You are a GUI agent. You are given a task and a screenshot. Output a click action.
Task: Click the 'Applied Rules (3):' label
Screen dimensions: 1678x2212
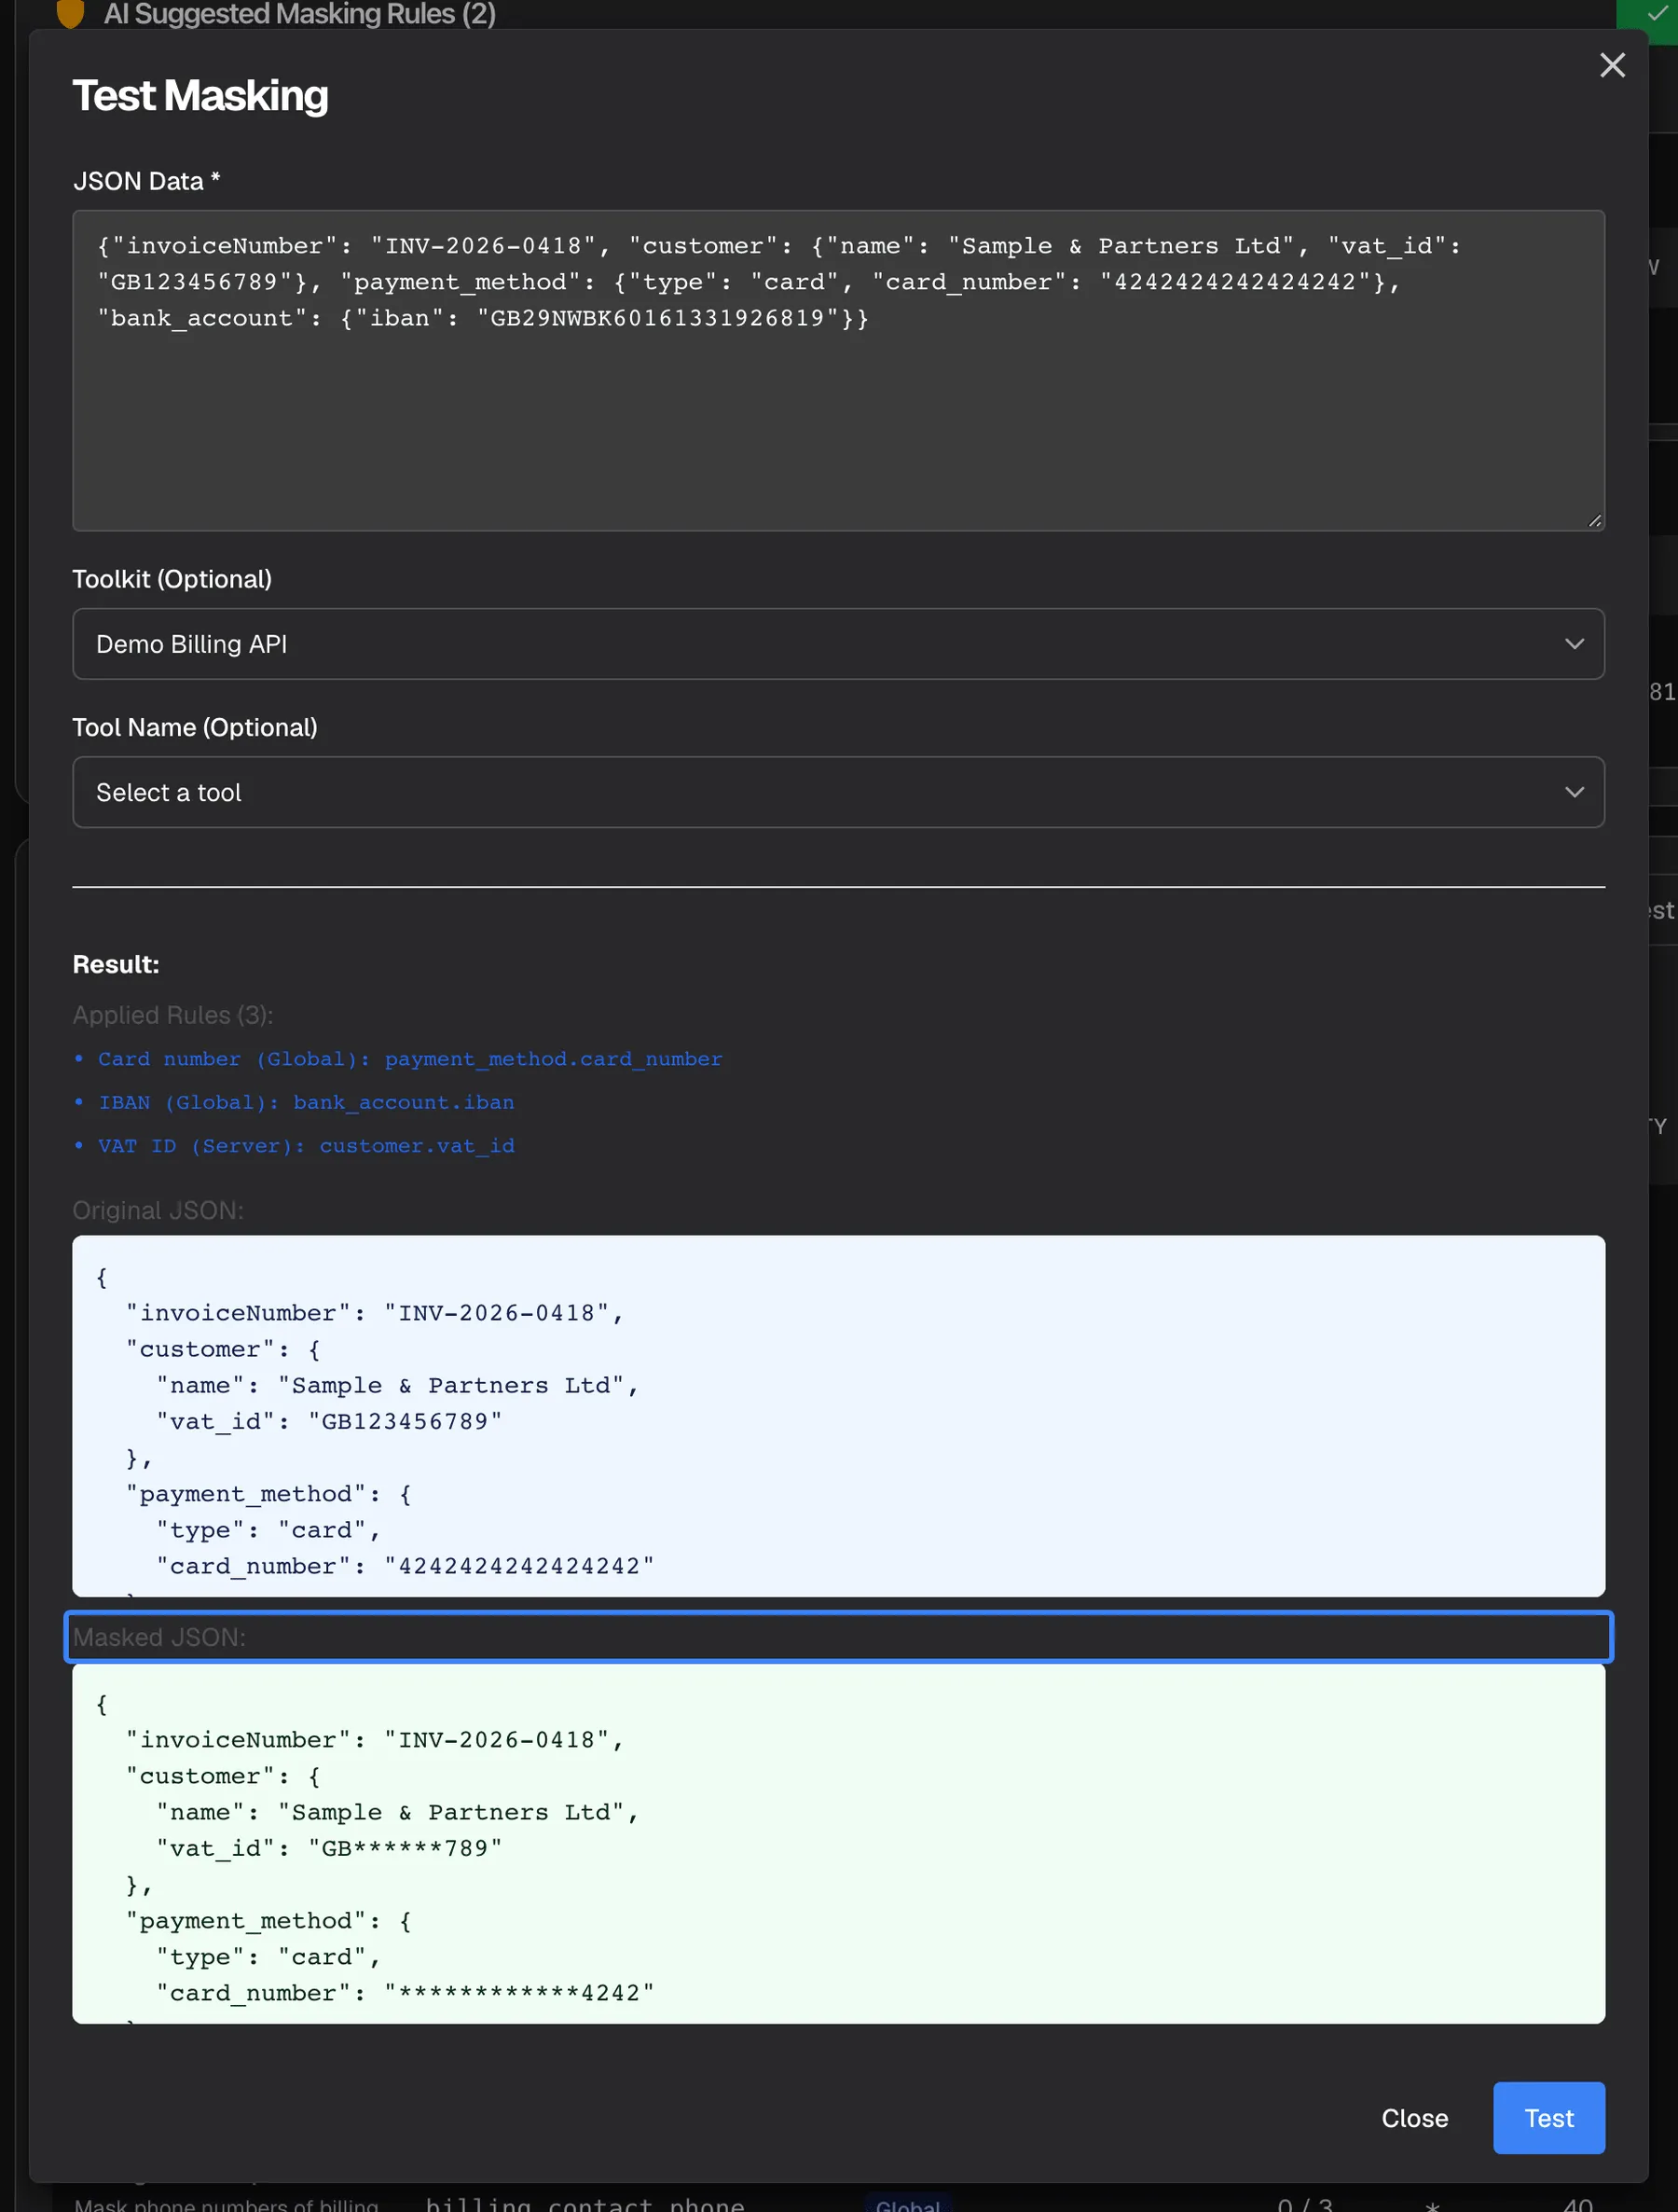click(x=172, y=1015)
